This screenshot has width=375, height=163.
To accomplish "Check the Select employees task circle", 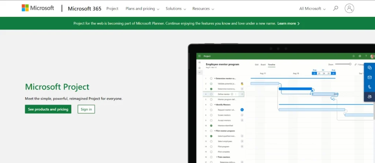I will tap(211, 141).
